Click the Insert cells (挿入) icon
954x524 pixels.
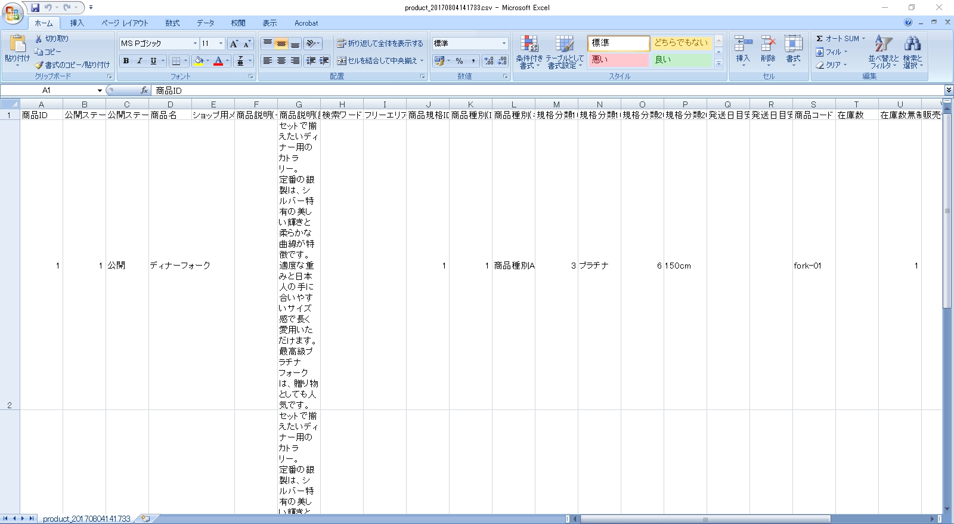743,44
